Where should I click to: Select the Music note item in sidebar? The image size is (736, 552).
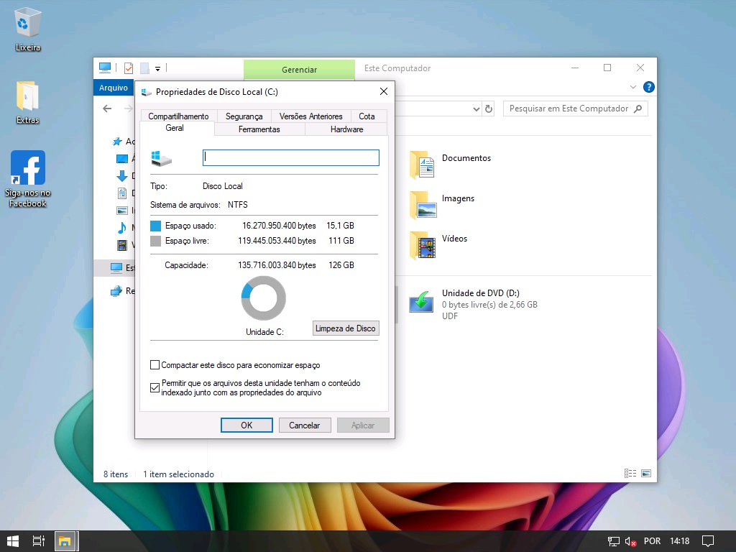pyautogui.click(x=121, y=228)
